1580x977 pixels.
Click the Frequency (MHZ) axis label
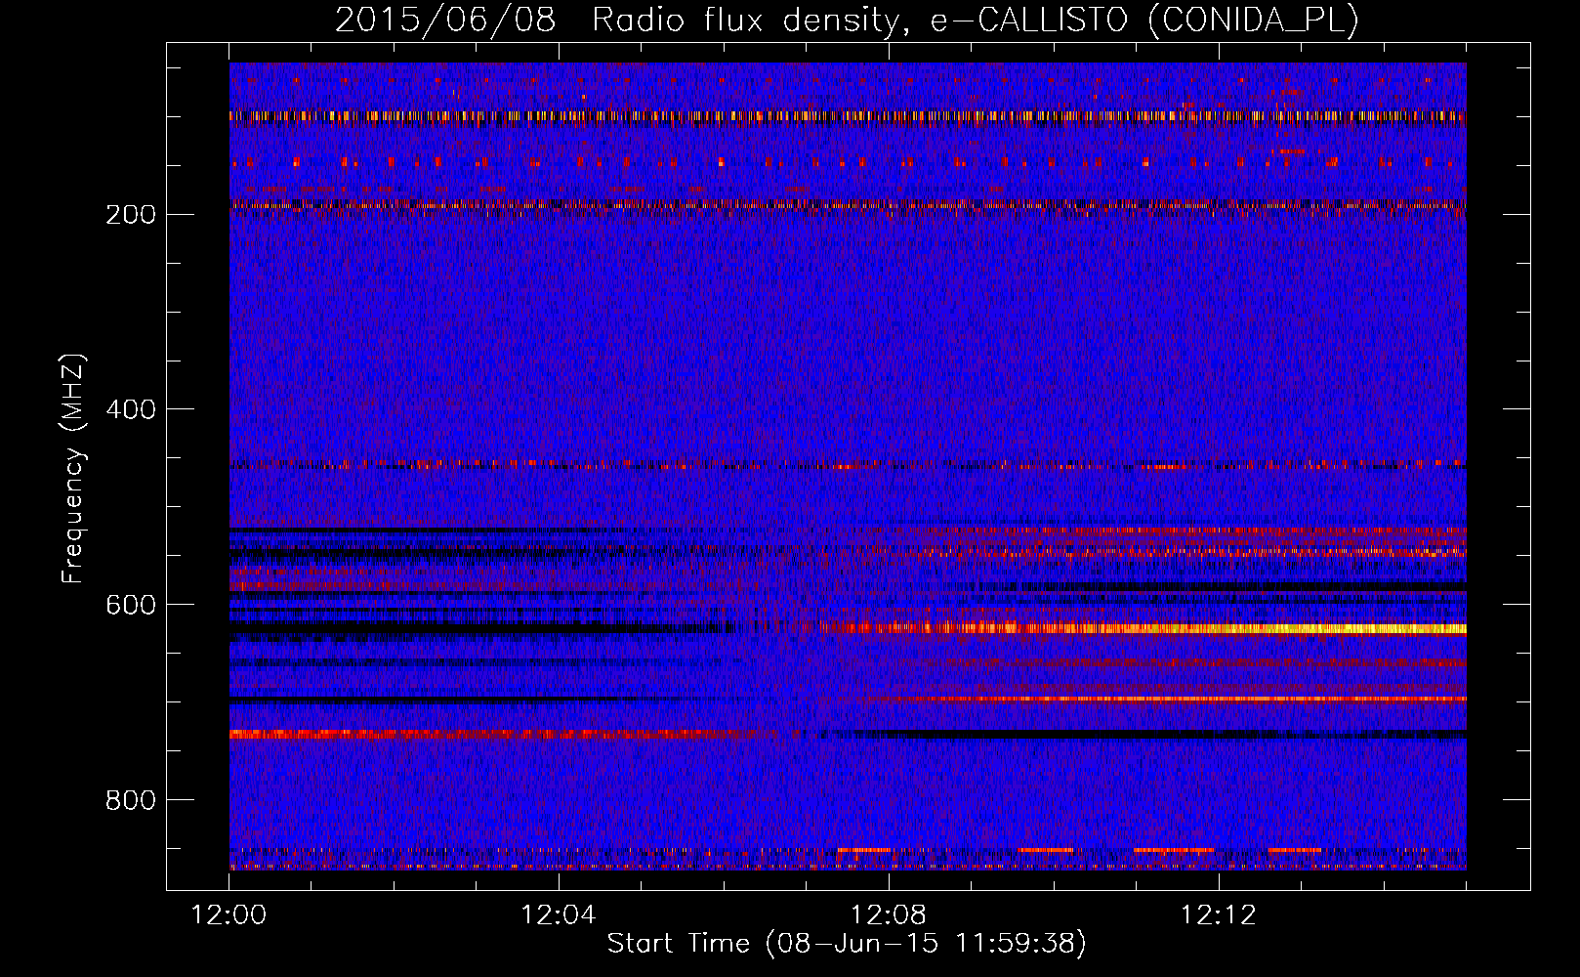pos(73,469)
